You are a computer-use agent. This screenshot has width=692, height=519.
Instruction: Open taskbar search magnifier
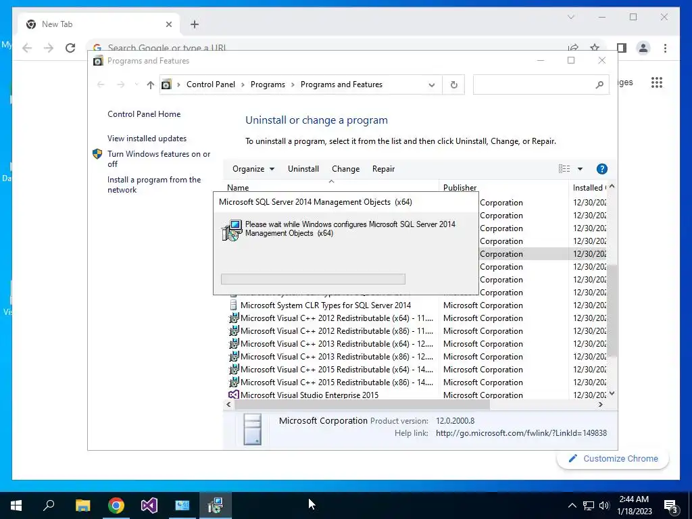point(49,505)
